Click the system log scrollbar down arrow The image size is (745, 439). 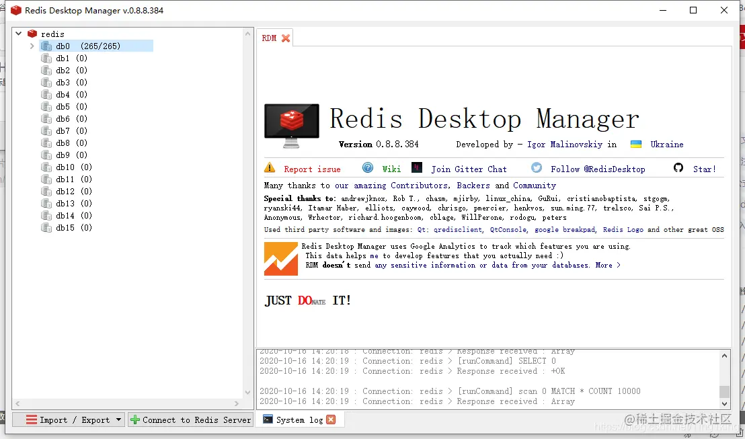pos(725,404)
